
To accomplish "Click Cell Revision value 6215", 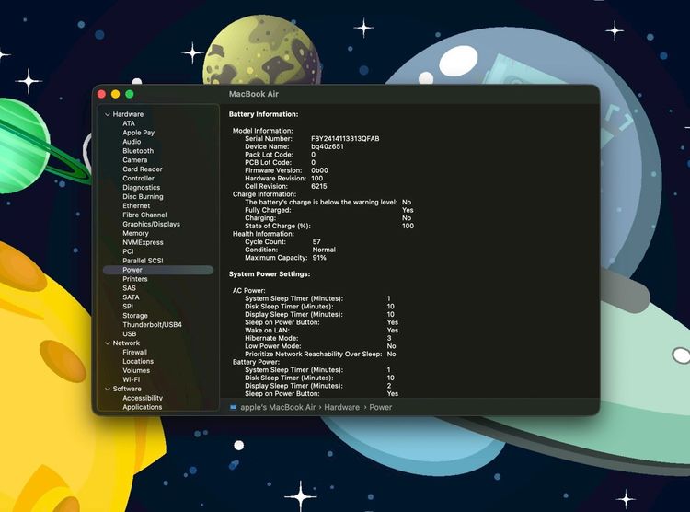I will [318, 186].
